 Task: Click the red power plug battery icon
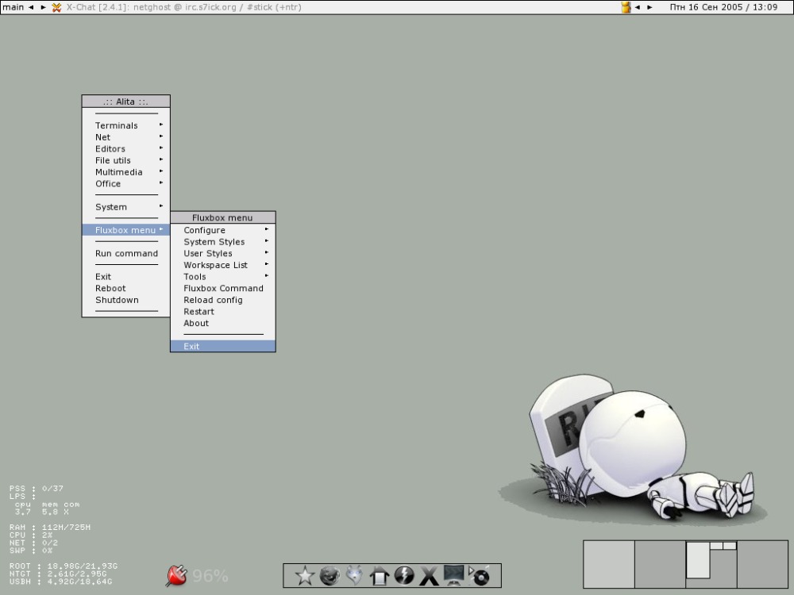(x=177, y=576)
